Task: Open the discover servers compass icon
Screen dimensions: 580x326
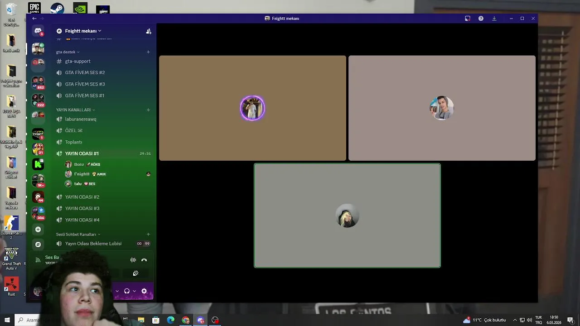Action: pyautogui.click(x=38, y=244)
